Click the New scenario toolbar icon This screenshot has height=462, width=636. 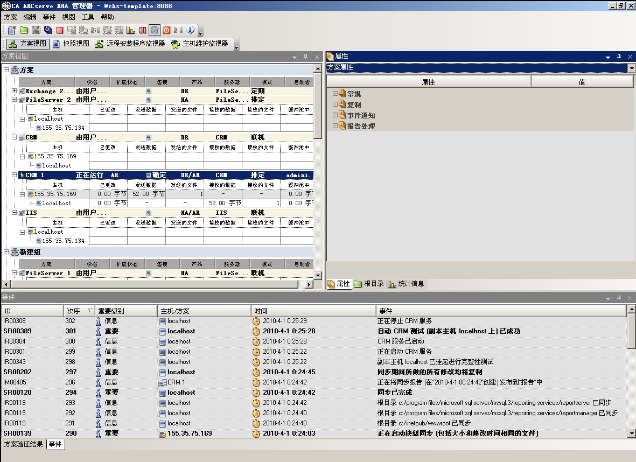tap(12, 30)
